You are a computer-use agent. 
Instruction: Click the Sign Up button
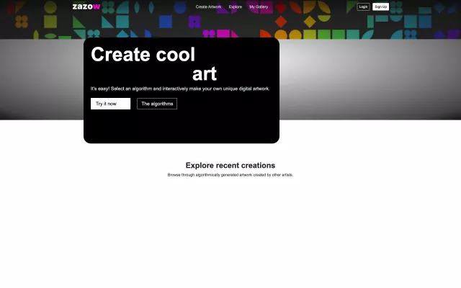click(380, 6)
